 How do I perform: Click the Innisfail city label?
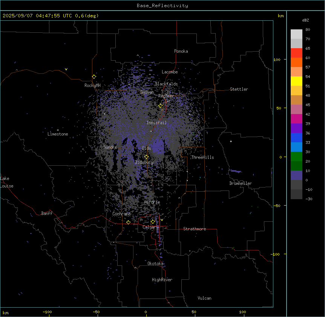(x=156, y=123)
